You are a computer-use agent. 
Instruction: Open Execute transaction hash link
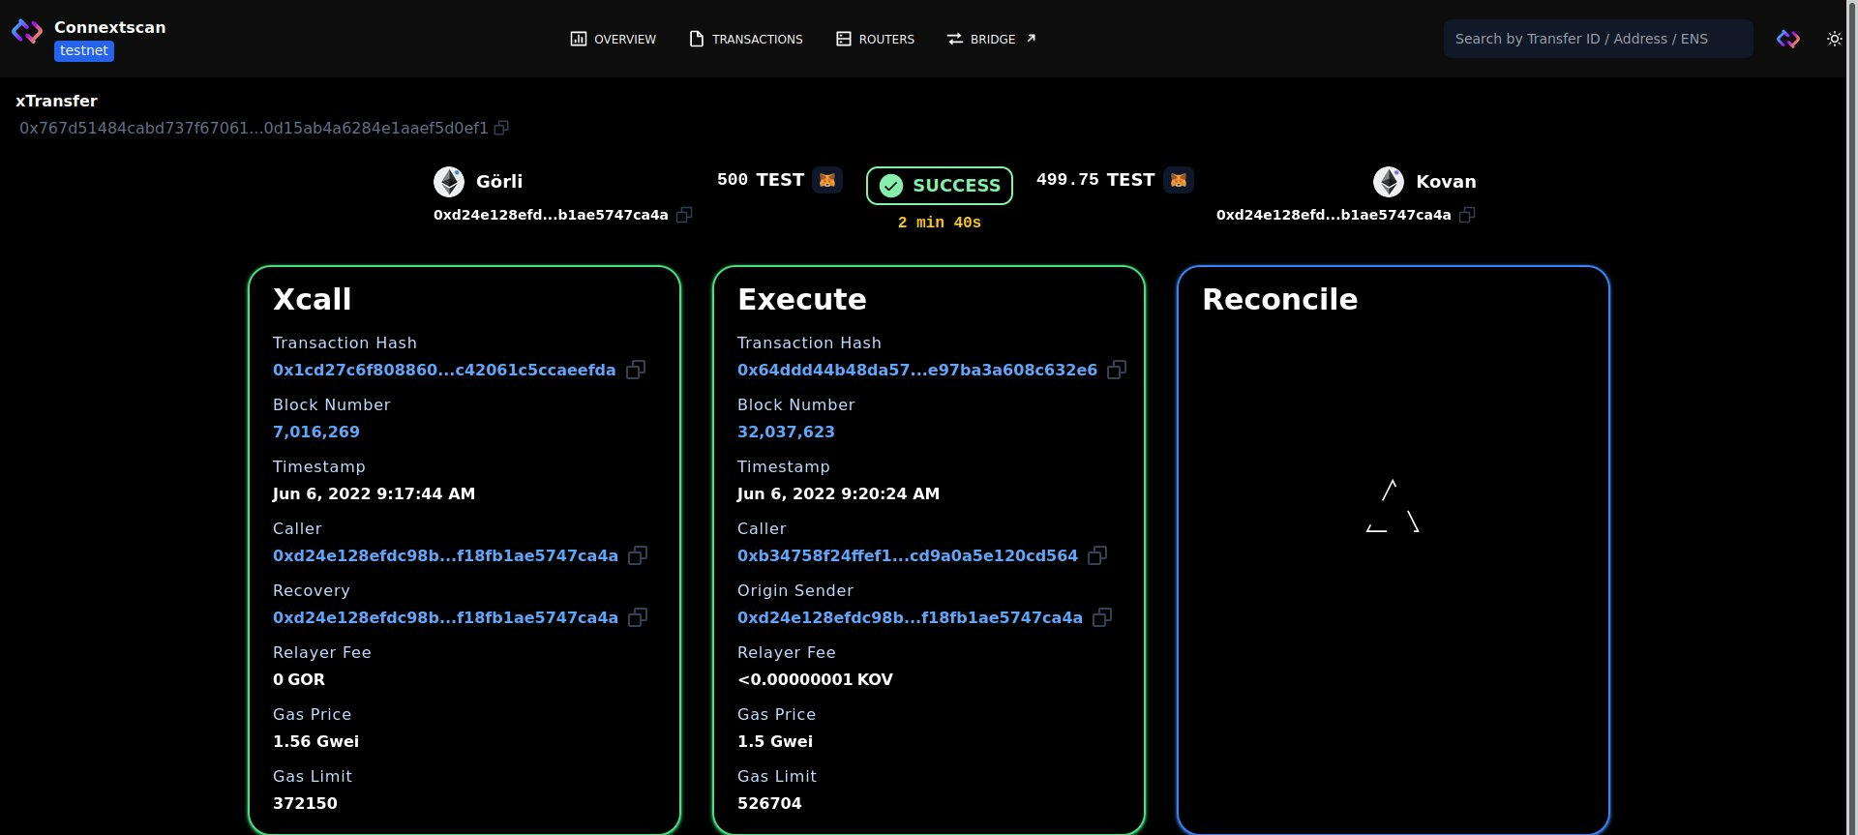[x=917, y=370]
